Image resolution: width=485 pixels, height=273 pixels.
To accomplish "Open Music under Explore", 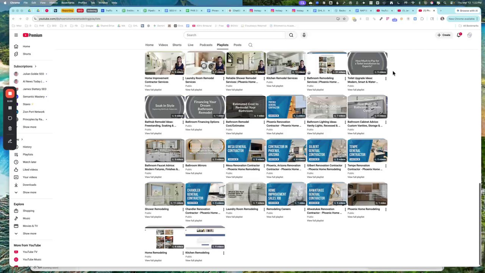I will click(x=26, y=218).
